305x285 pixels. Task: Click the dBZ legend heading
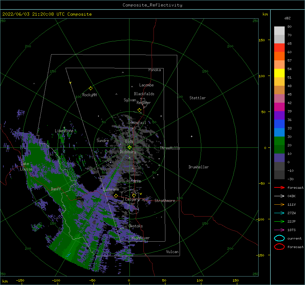287,18
